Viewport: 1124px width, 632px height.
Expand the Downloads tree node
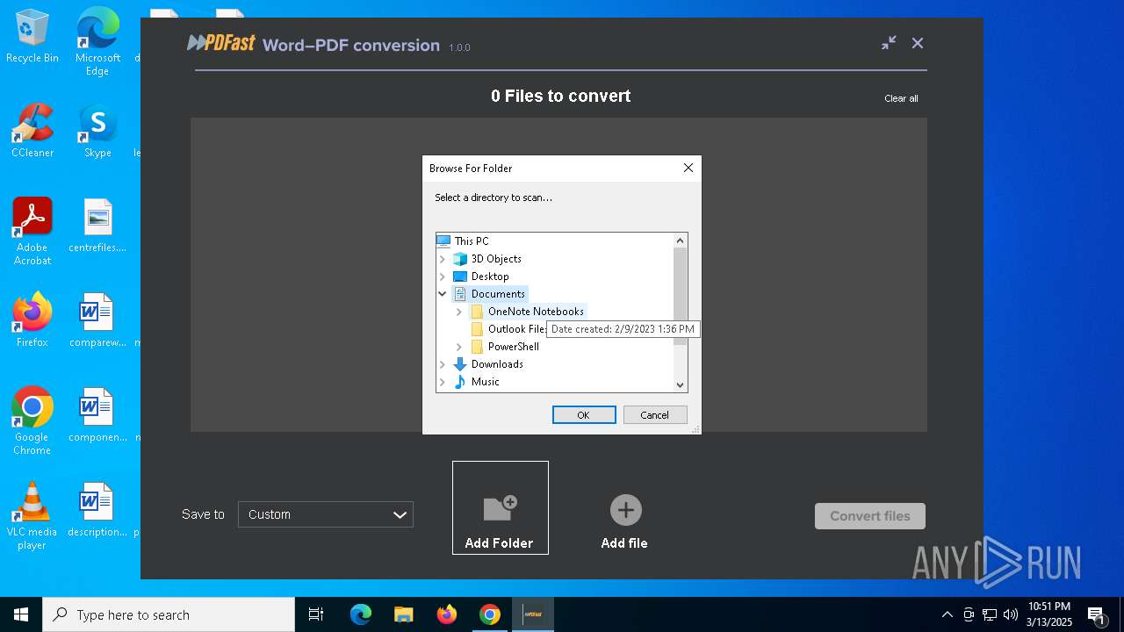(443, 364)
